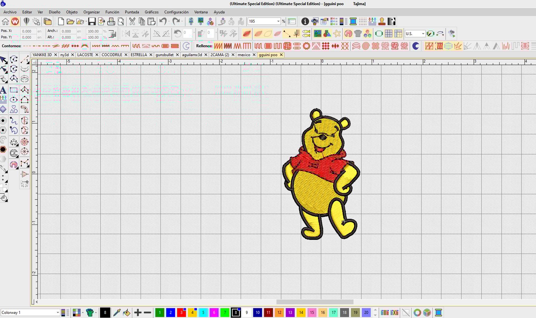Click the Winnie the Pooh embroidery design
This screenshot has width=536, height=318.
point(321,174)
